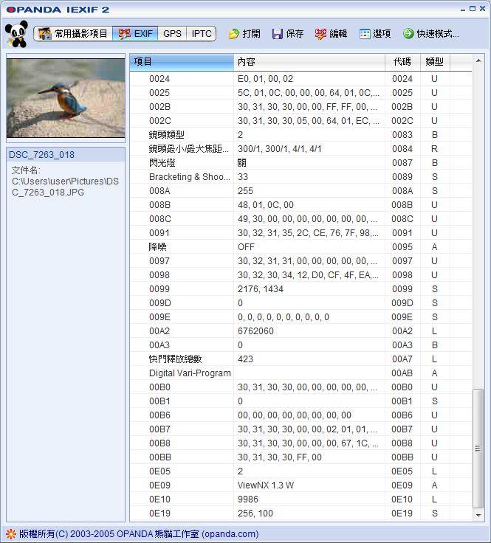The image size is (491, 543).
Task: Click the type cell R for 0084
Action: pyautogui.click(x=435, y=149)
